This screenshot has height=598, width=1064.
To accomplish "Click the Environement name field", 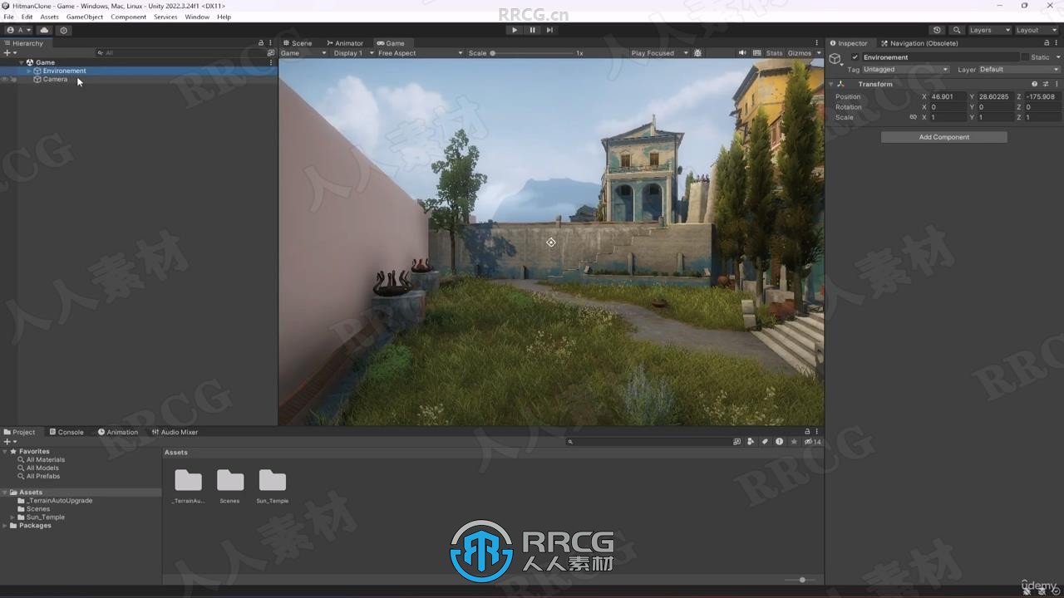I will point(939,57).
